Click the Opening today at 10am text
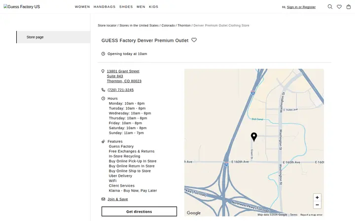Screen dimensions: 355x221 [127, 54]
